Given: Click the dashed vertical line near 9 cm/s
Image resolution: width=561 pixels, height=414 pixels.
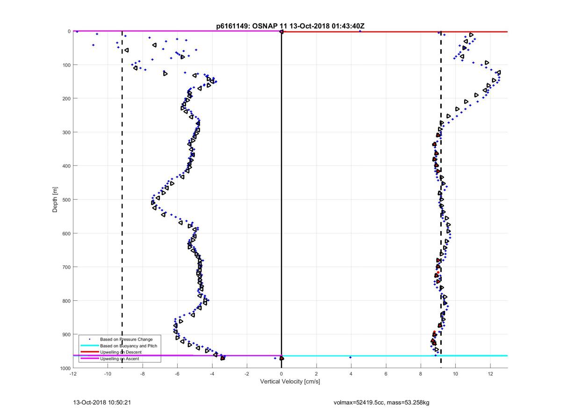Looking at the screenshot, I should (x=441, y=199).
